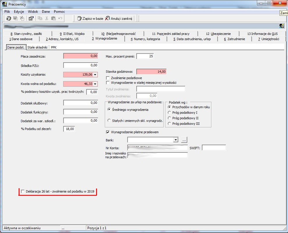Screen dimensions: 288x233
Task: Expand Kwota wolna od podatku dropdown arrow
Action: (x=95, y=84)
